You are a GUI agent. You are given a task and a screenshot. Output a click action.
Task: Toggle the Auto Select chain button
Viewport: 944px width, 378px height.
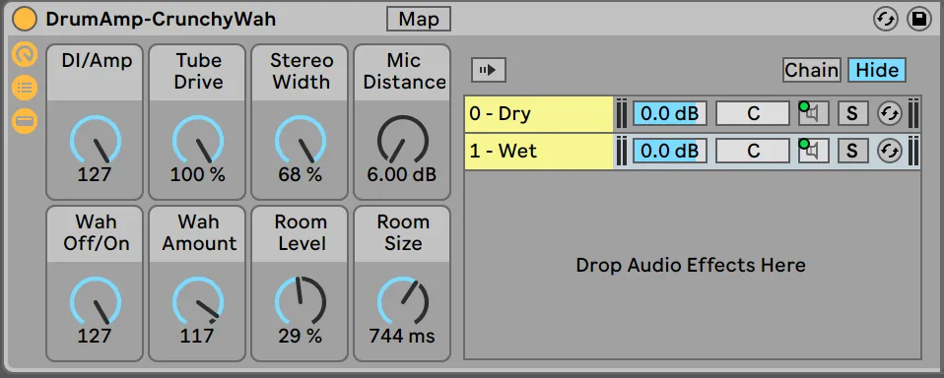coord(488,70)
